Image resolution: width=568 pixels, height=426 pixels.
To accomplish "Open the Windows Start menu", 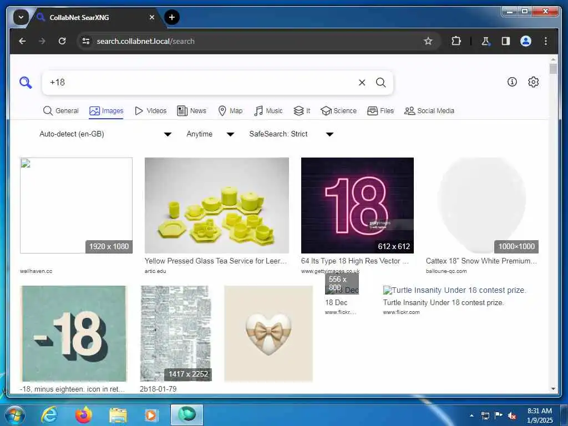I will (x=15, y=415).
